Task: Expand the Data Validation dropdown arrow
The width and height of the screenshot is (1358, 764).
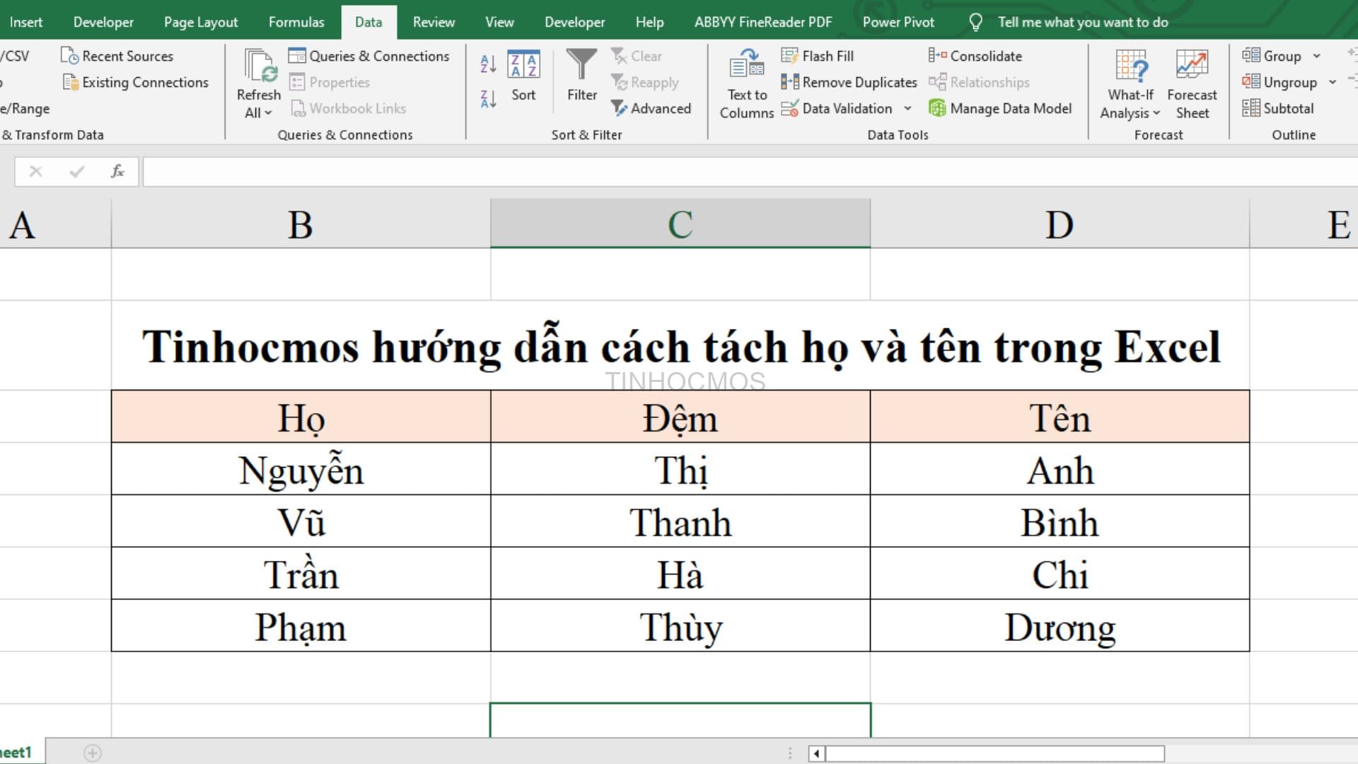Action: tap(907, 108)
